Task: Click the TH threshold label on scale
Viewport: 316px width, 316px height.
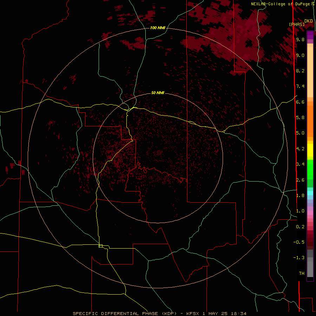Action: [302, 274]
